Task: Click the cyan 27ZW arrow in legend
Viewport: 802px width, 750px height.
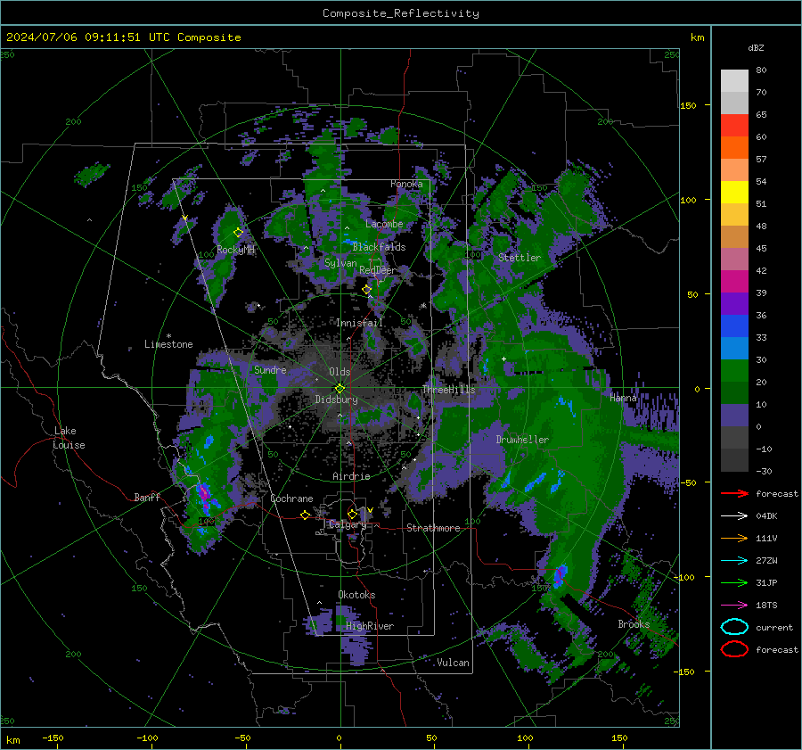Action: (x=734, y=561)
